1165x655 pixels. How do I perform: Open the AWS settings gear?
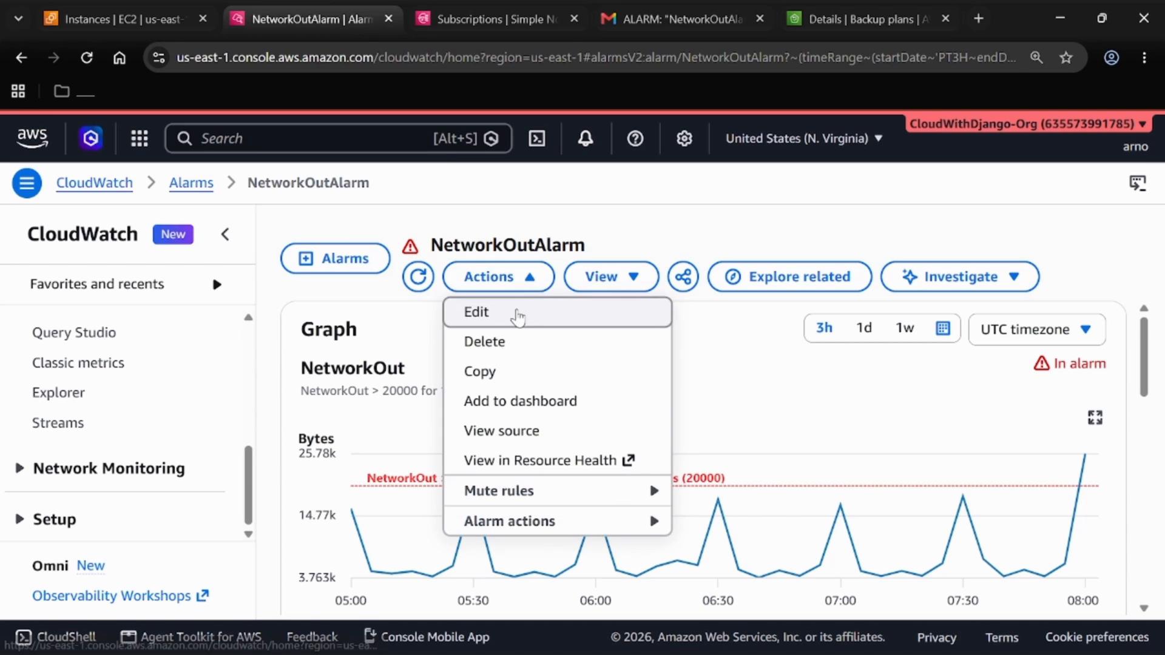tap(684, 138)
